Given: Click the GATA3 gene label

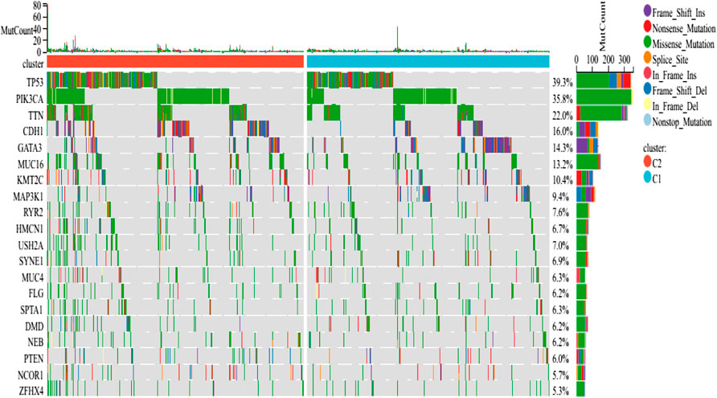Looking at the screenshot, I should point(31,148).
